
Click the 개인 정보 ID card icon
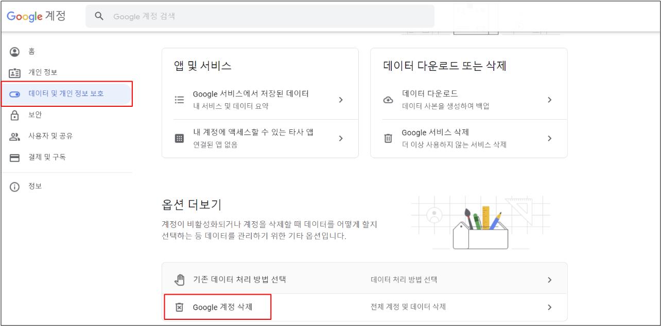pyautogui.click(x=15, y=72)
